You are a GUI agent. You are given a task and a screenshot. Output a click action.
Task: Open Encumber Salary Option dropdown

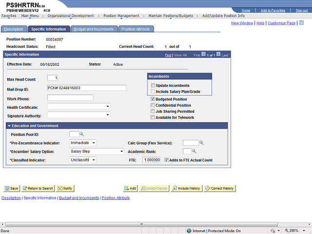(97, 152)
